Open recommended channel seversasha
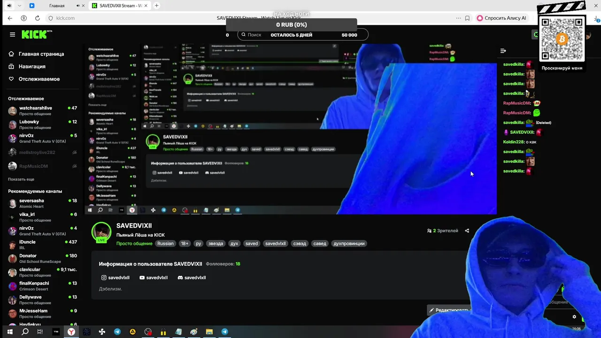This screenshot has width=601, height=338. click(x=42, y=203)
